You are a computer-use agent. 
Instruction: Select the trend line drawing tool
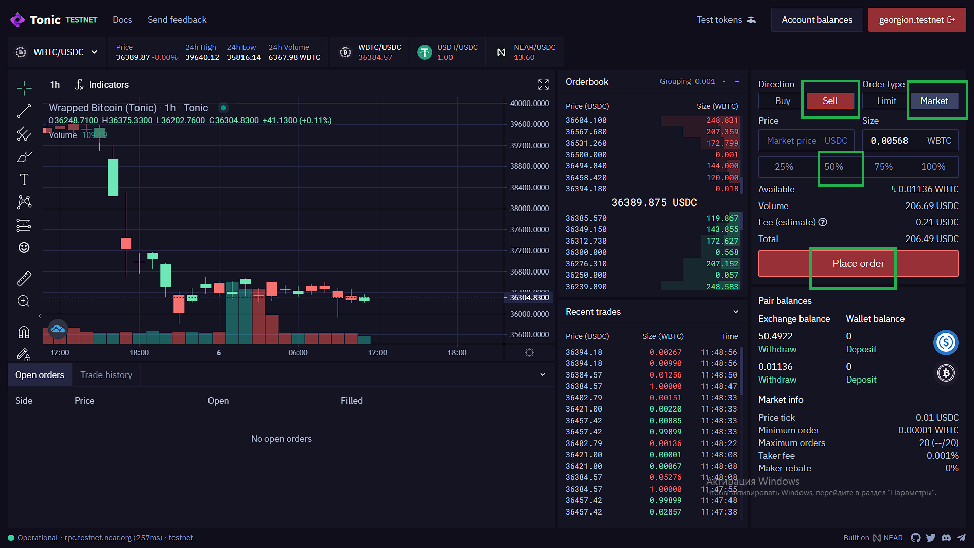click(x=24, y=111)
